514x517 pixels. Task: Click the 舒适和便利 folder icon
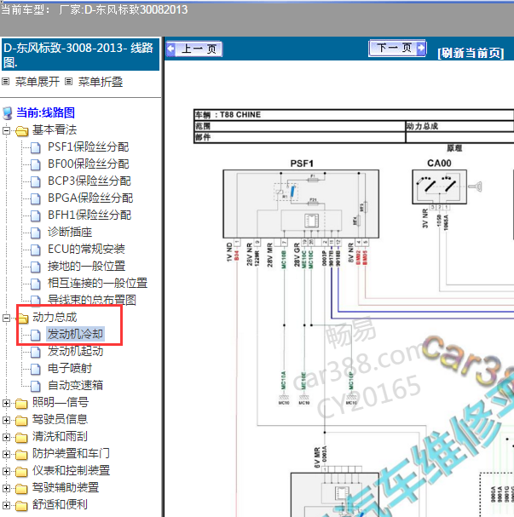[x=21, y=505]
